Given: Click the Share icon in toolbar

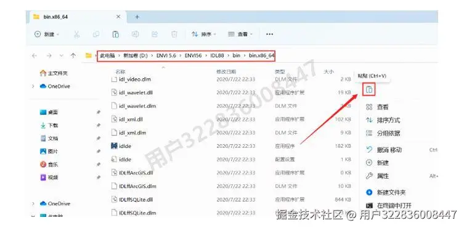Looking at the screenshot, I should pyautogui.click(x=155, y=35).
